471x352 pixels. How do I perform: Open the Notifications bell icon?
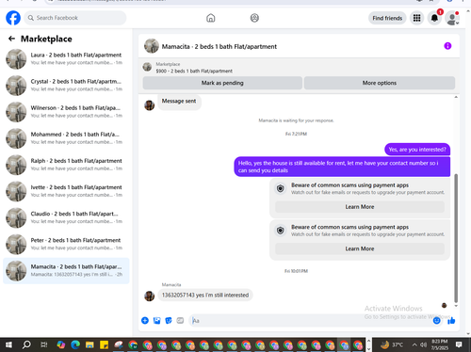[x=434, y=18]
